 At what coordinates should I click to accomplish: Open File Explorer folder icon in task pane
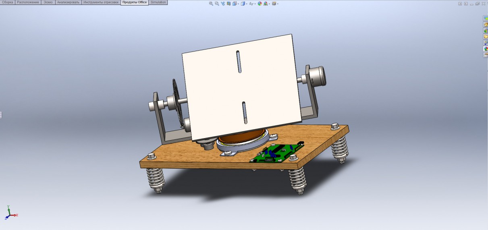click(x=486, y=37)
